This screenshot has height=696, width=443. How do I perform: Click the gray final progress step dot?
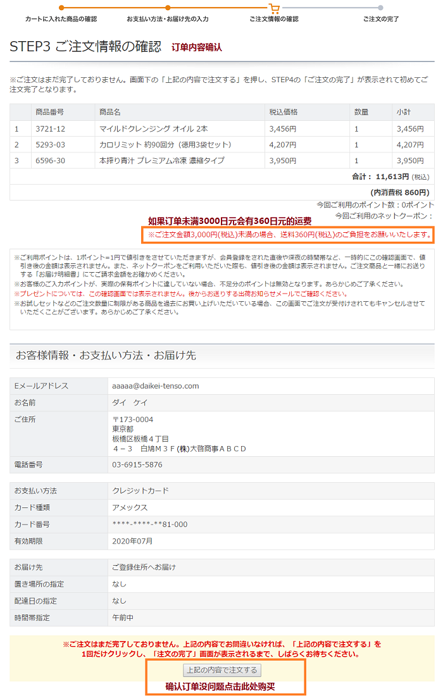point(380,8)
